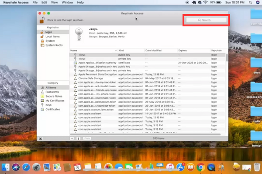The height and width of the screenshot is (174, 262).
Task: Select com.apple.assistant row dated 14-Jul-2017
Action: tap(148, 114)
